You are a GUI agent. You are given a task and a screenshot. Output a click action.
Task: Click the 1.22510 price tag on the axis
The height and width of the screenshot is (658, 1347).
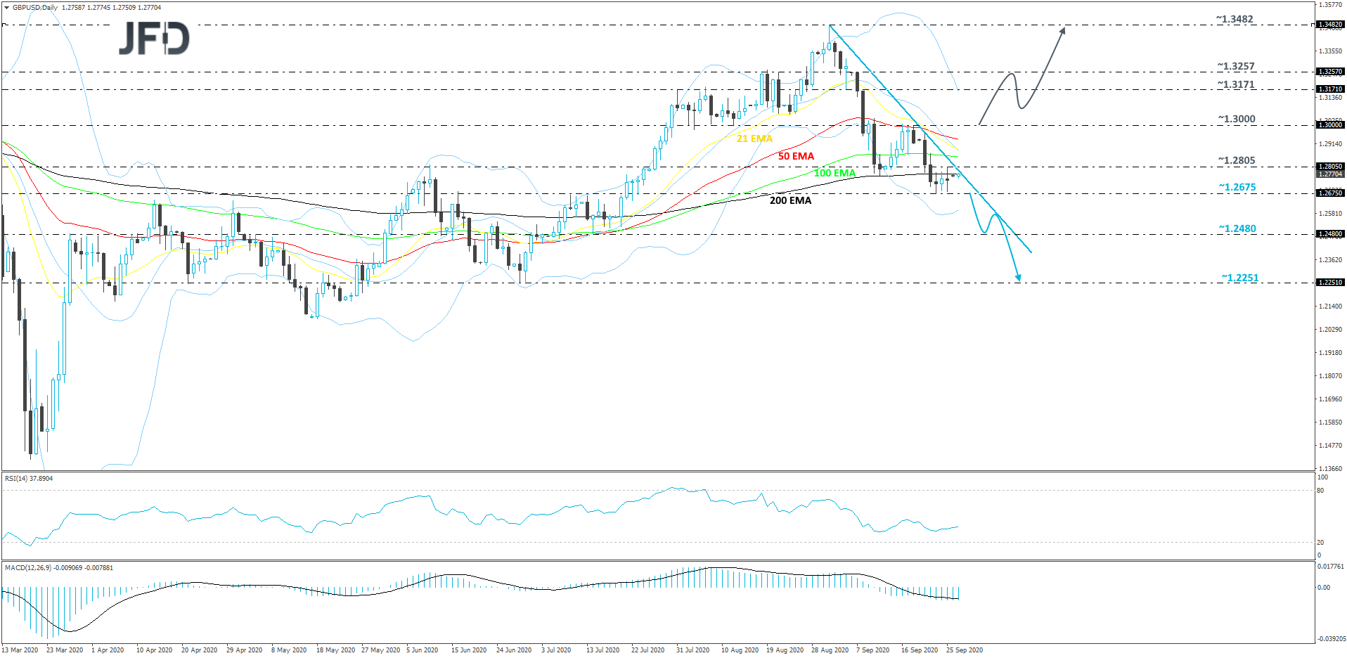pos(1330,282)
